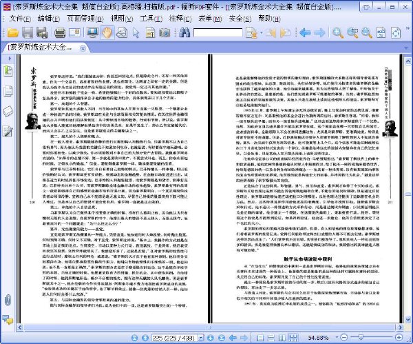Click the email document icon beside the printer
The width and height of the screenshot is (413, 344).
74,33
